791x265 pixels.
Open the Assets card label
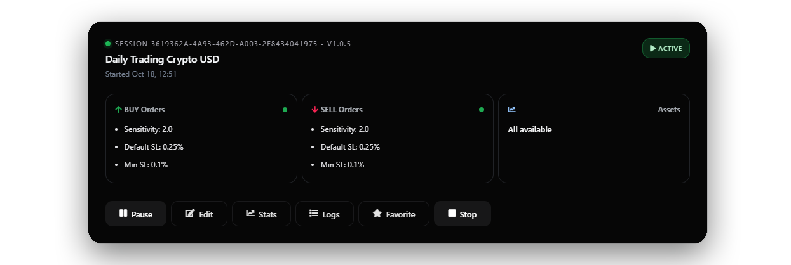[x=668, y=110]
